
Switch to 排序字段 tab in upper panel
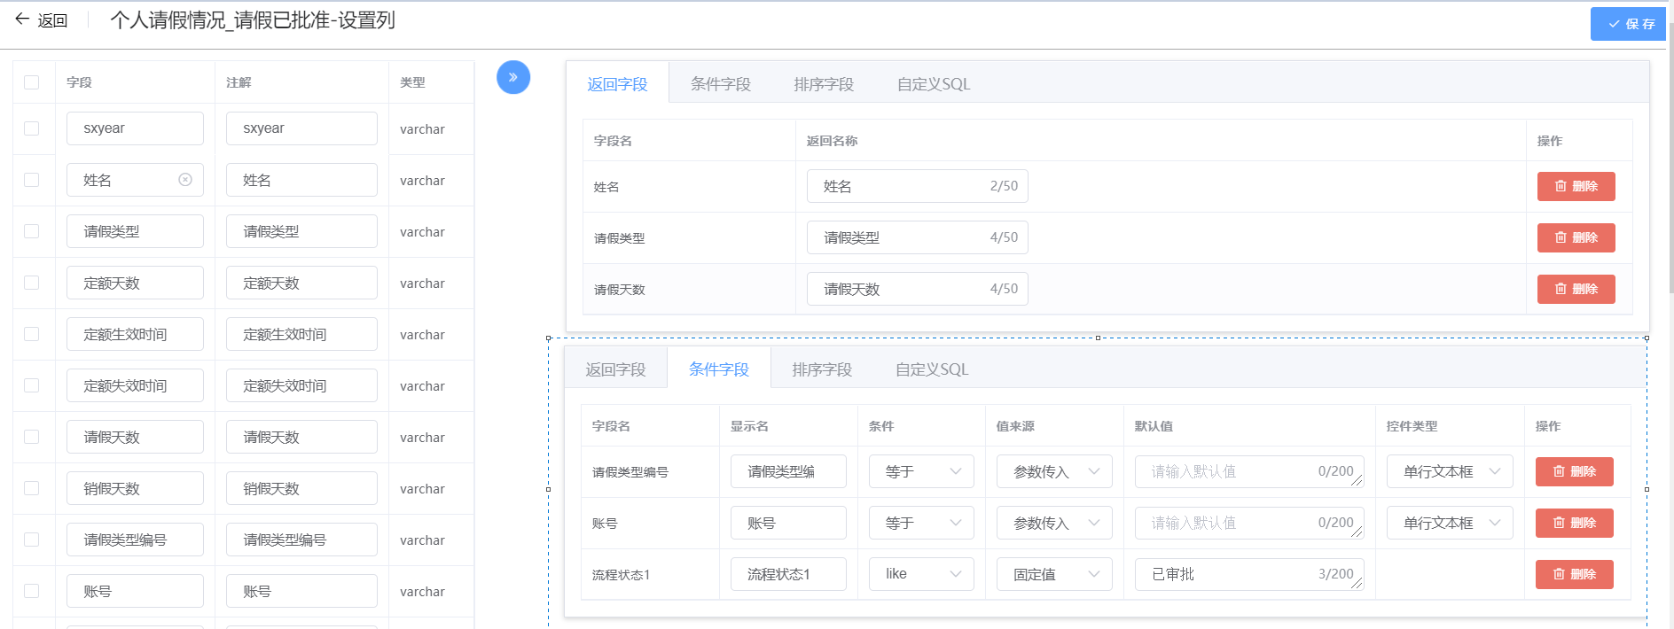(x=823, y=84)
